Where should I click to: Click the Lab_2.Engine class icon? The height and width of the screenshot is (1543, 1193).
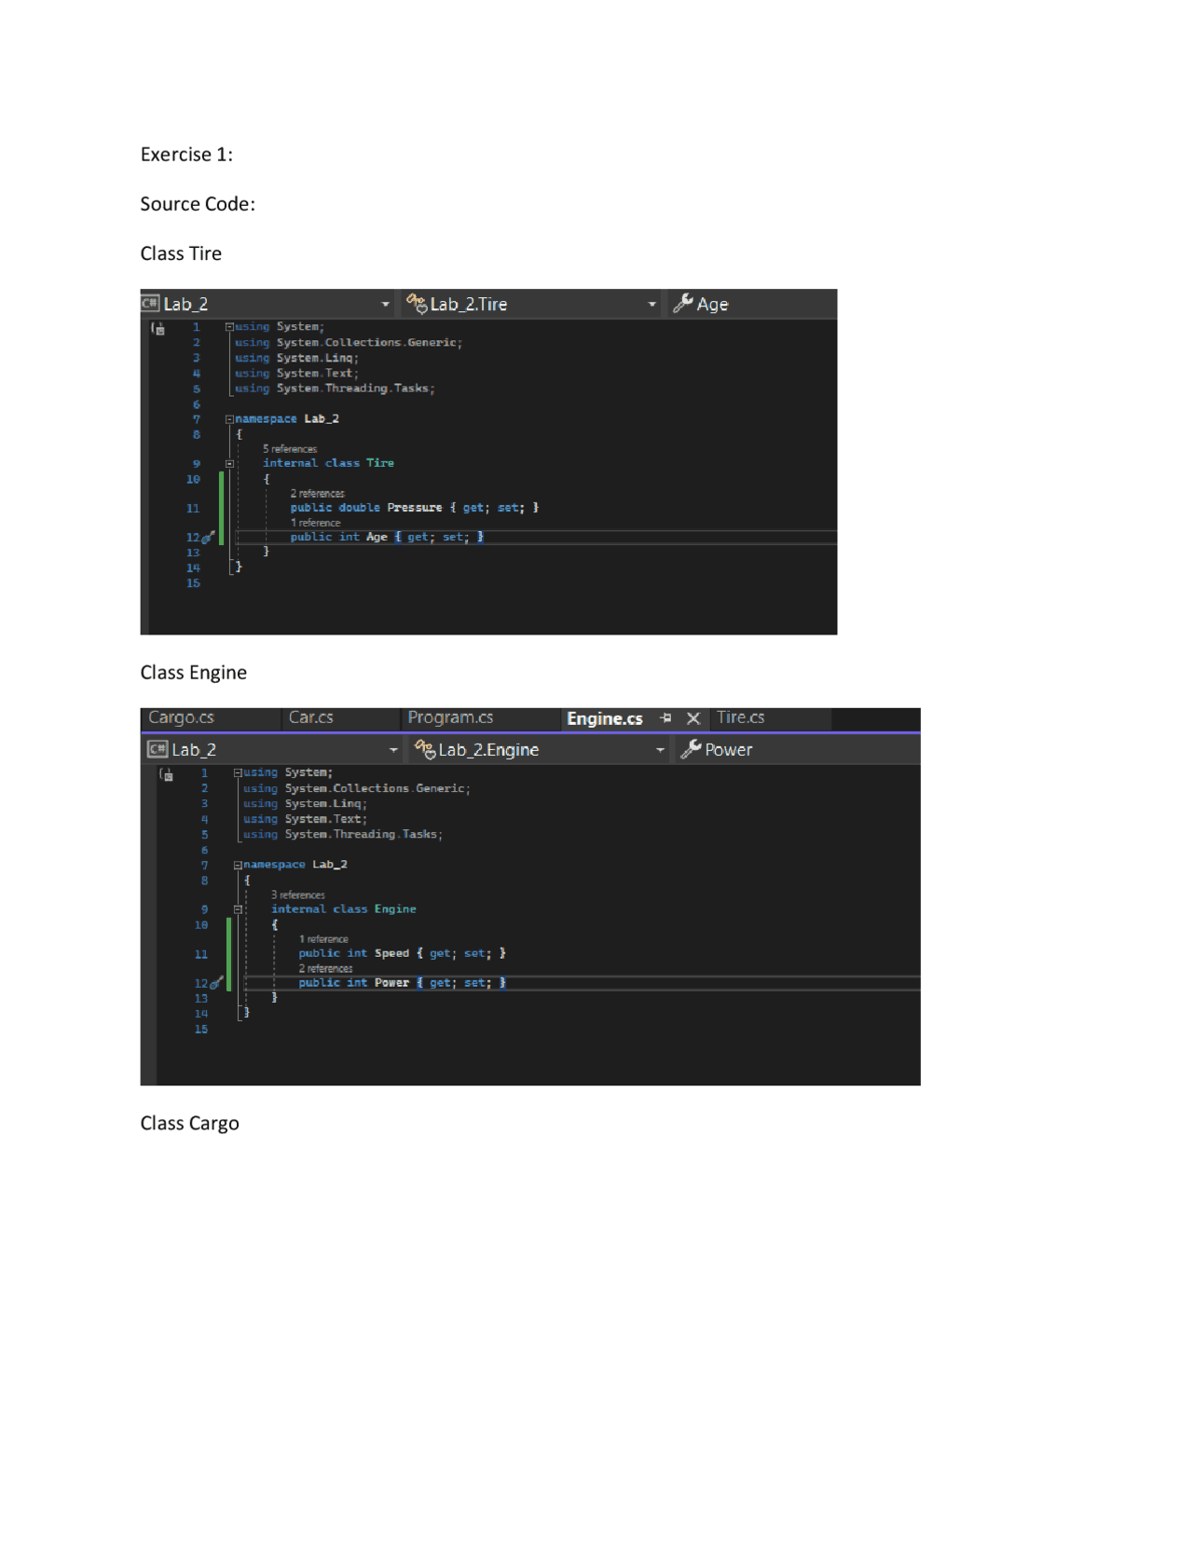pyautogui.click(x=425, y=749)
